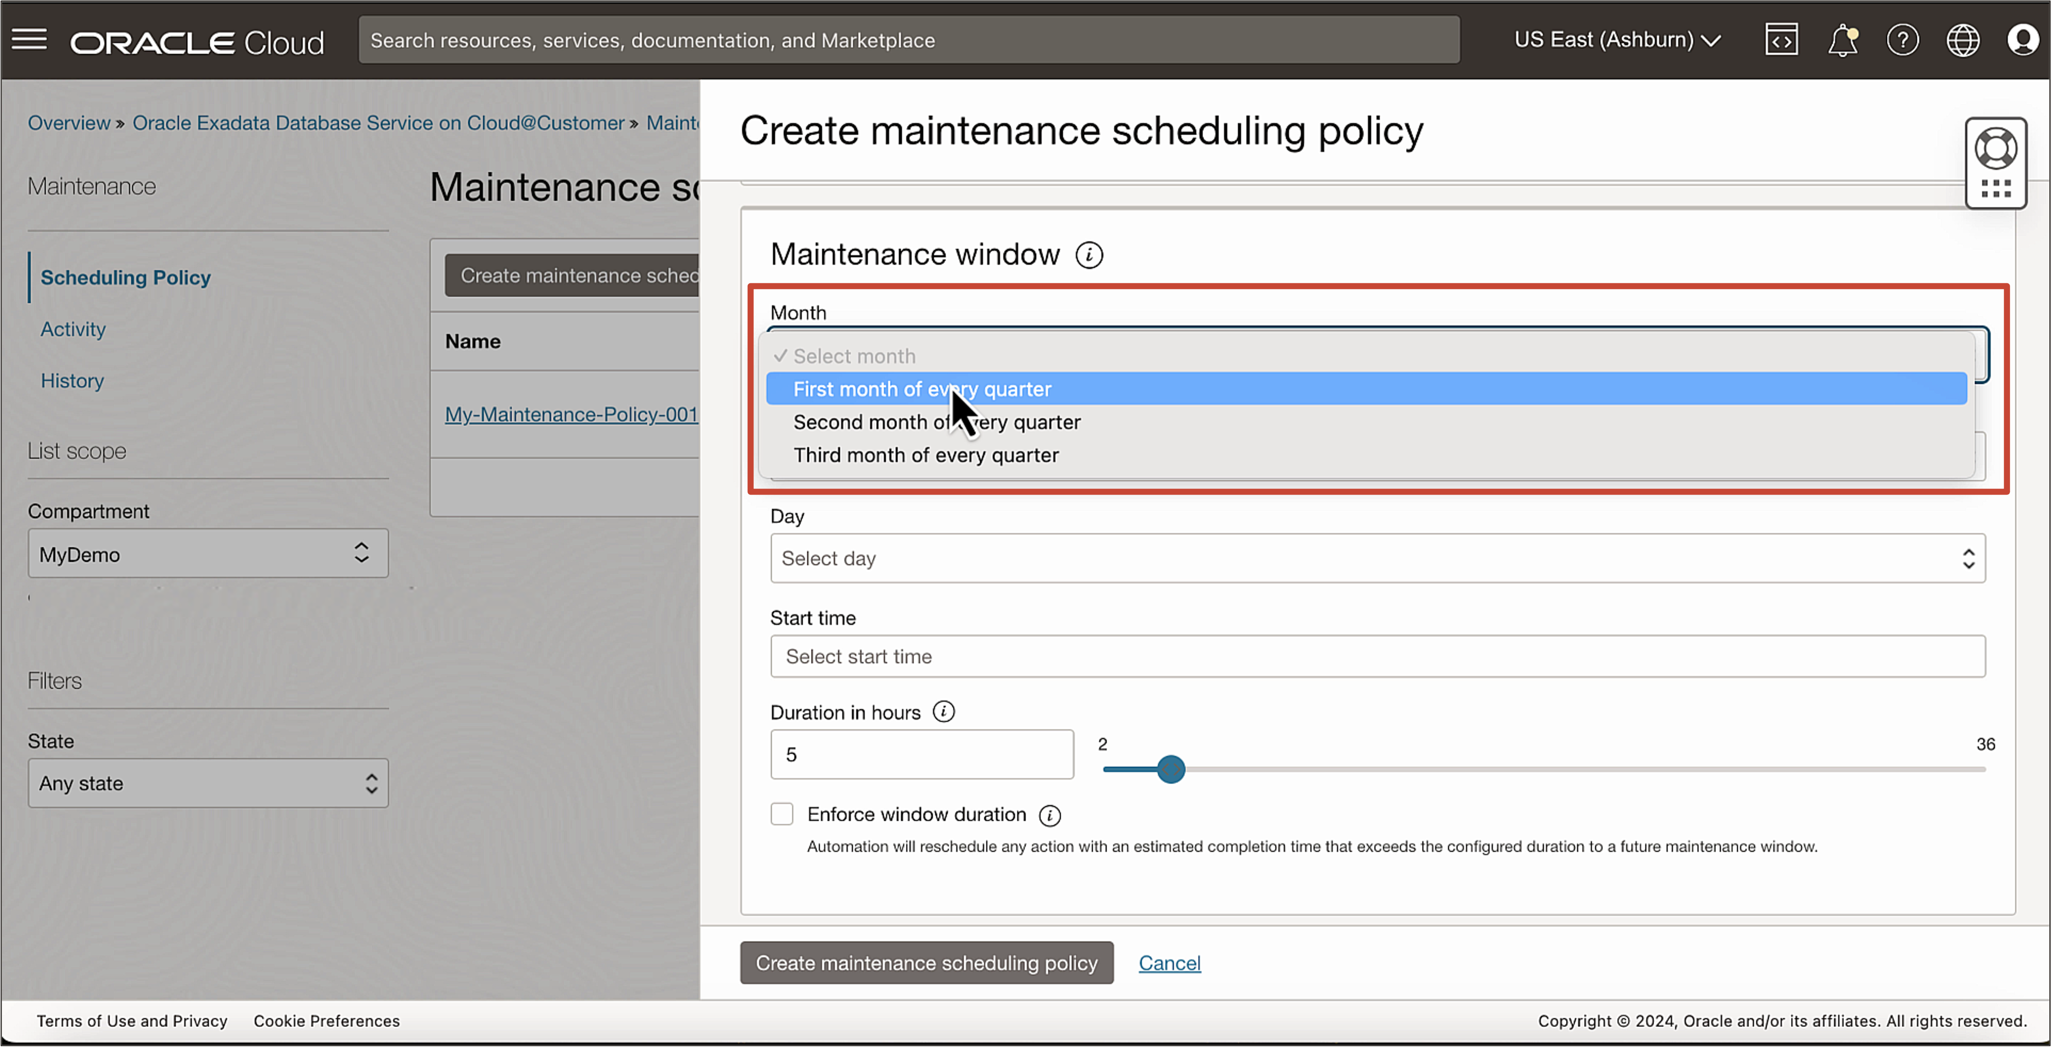Switch to the History sidebar section

point(72,381)
